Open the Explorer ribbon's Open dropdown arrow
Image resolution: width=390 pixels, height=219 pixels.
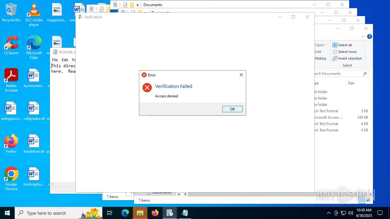(326, 45)
